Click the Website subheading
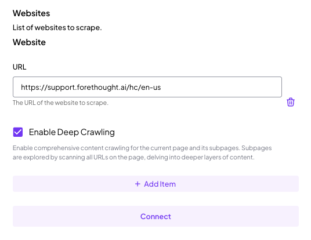The width and height of the screenshot is (311, 240). (29, 42)
